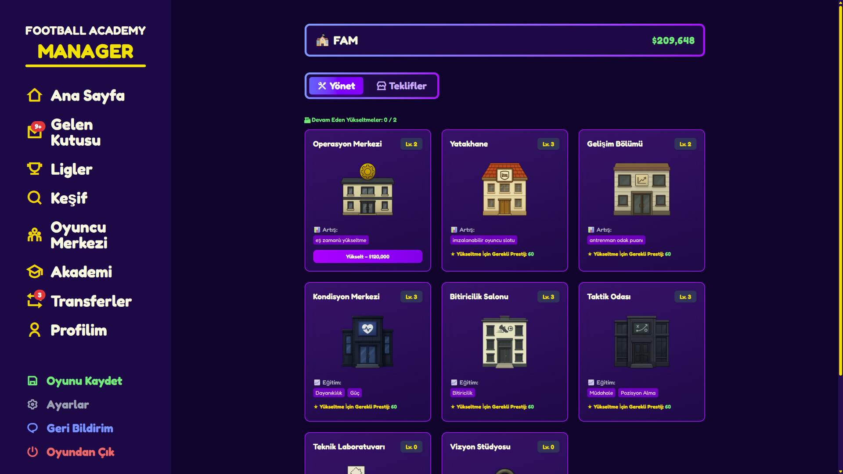Click the Ligler trophy icon
This screenshot has width=843, height=474.
pos(35,169)
